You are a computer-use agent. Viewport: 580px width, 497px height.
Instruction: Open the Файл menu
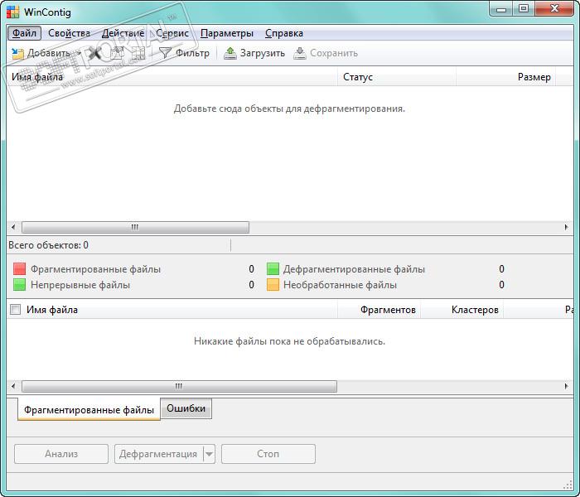pos(24,33)
